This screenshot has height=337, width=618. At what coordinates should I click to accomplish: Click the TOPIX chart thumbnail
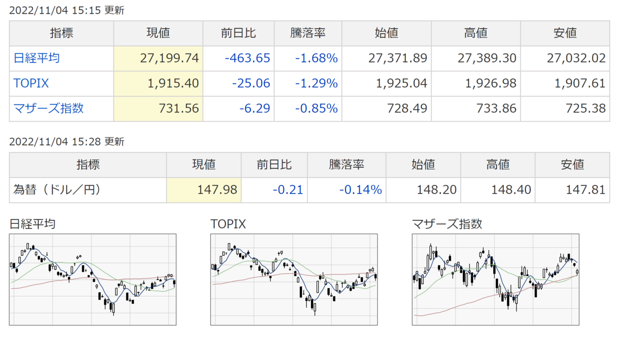pos(294,279)
